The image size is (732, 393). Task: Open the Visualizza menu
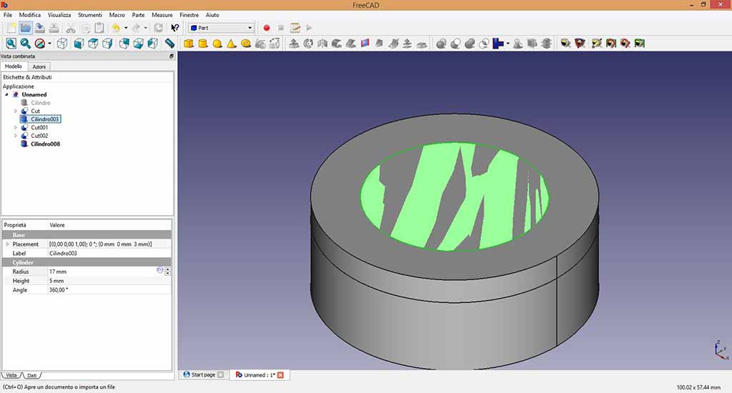pos(59,15)
